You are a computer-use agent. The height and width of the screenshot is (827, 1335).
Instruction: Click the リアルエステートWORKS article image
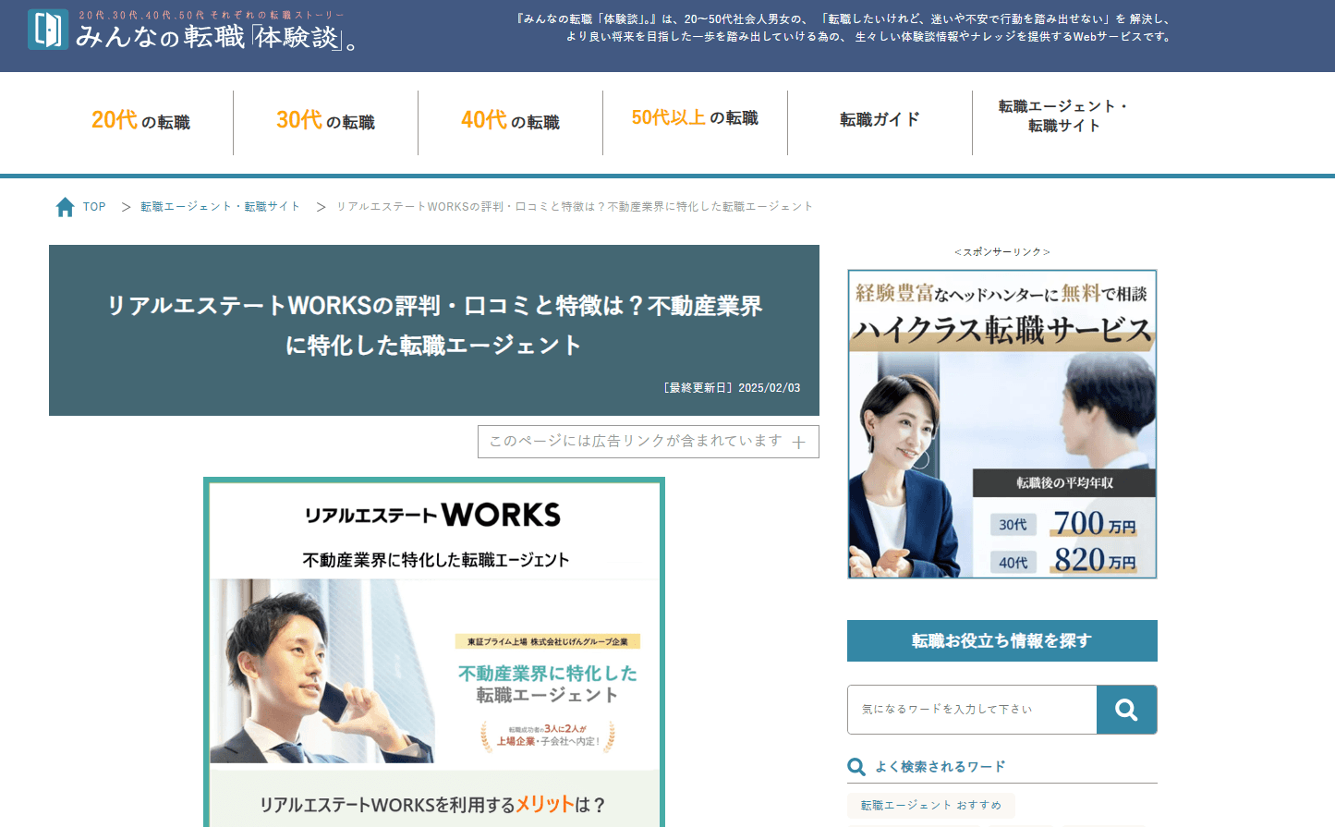tap(434, 652)
